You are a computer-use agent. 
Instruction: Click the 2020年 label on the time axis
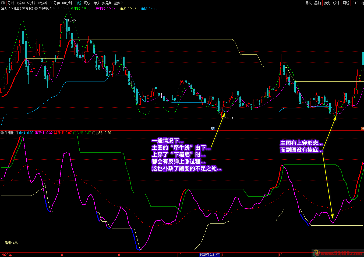[6, 255]
